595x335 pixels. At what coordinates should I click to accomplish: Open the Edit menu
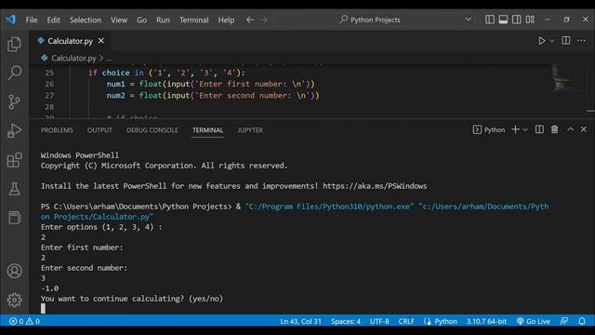click(x=54, y=20)
